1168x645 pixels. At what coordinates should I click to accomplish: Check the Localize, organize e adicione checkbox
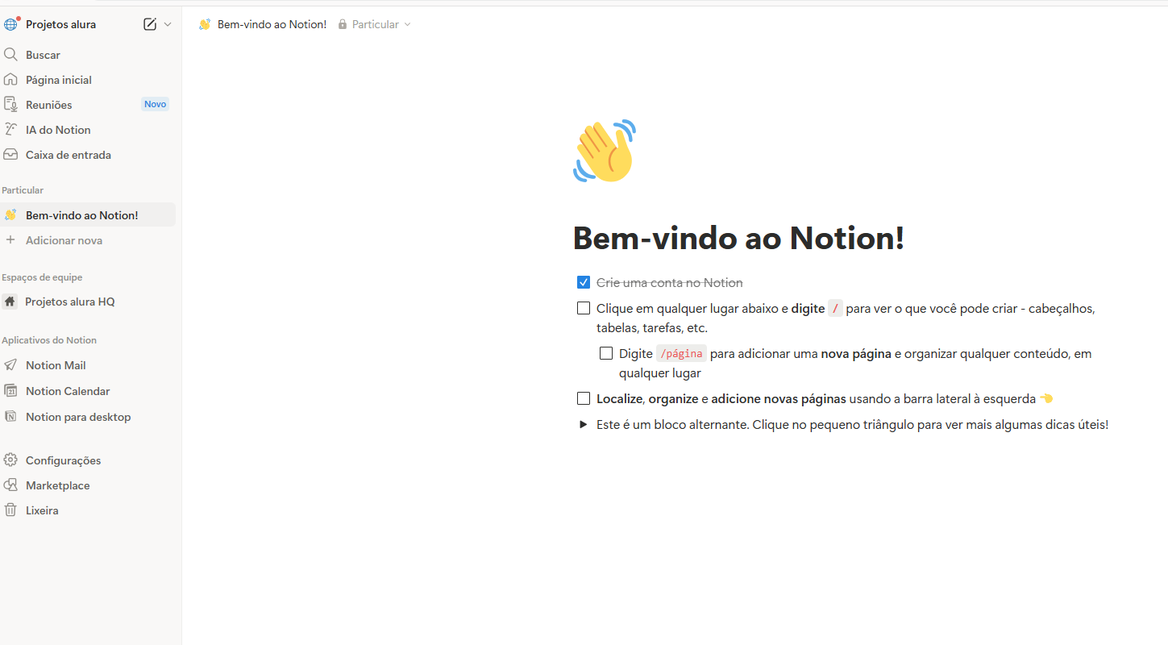(x=583, y=397)
